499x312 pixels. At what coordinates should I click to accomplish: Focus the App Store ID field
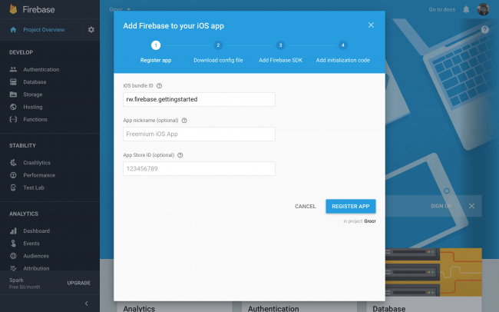(x=199, y=168)
